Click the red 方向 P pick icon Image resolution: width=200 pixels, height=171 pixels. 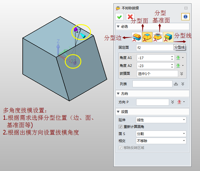[179, 102]
